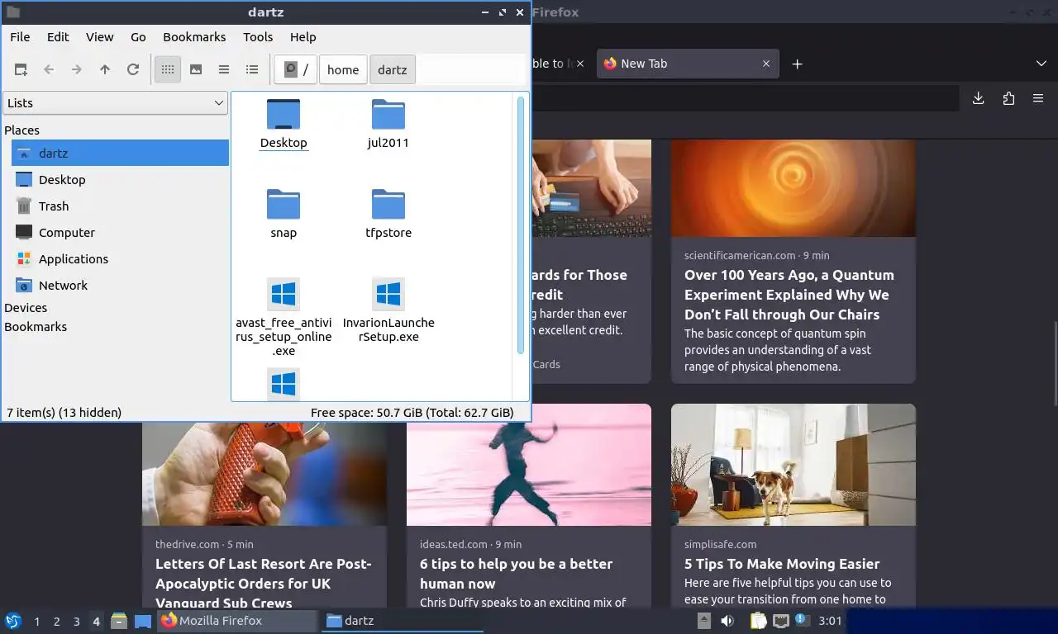Open Firefox Extensions panel
The height and width of the screenshot is (634, 1058).
1008,98
